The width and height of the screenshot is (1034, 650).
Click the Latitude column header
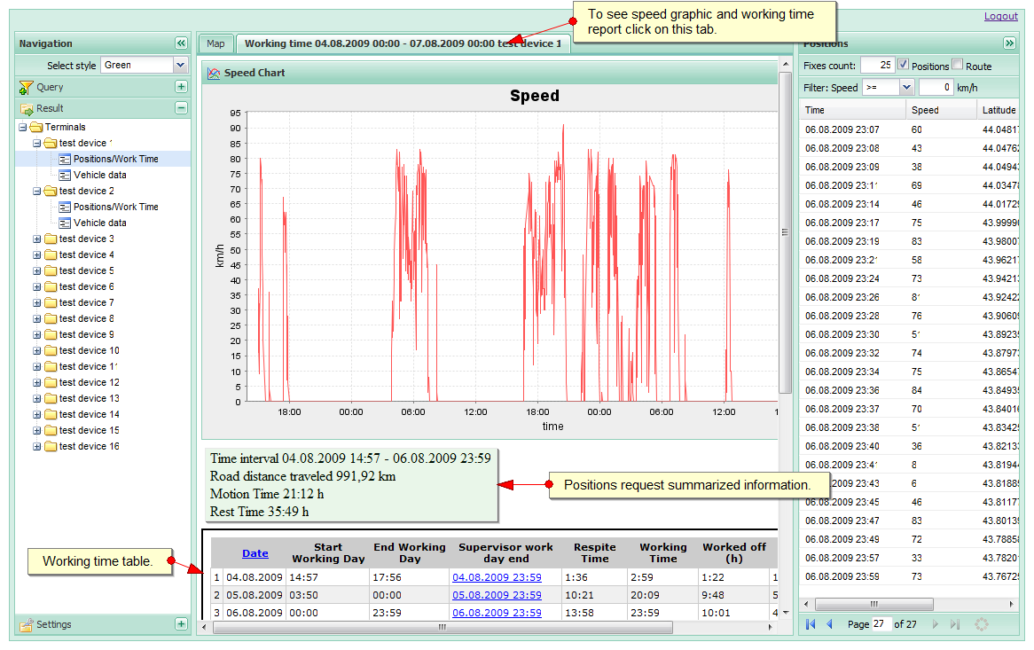tap(999, 110)
